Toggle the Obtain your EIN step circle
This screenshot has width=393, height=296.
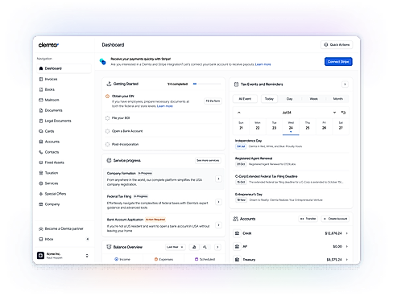tap(107, 96)
